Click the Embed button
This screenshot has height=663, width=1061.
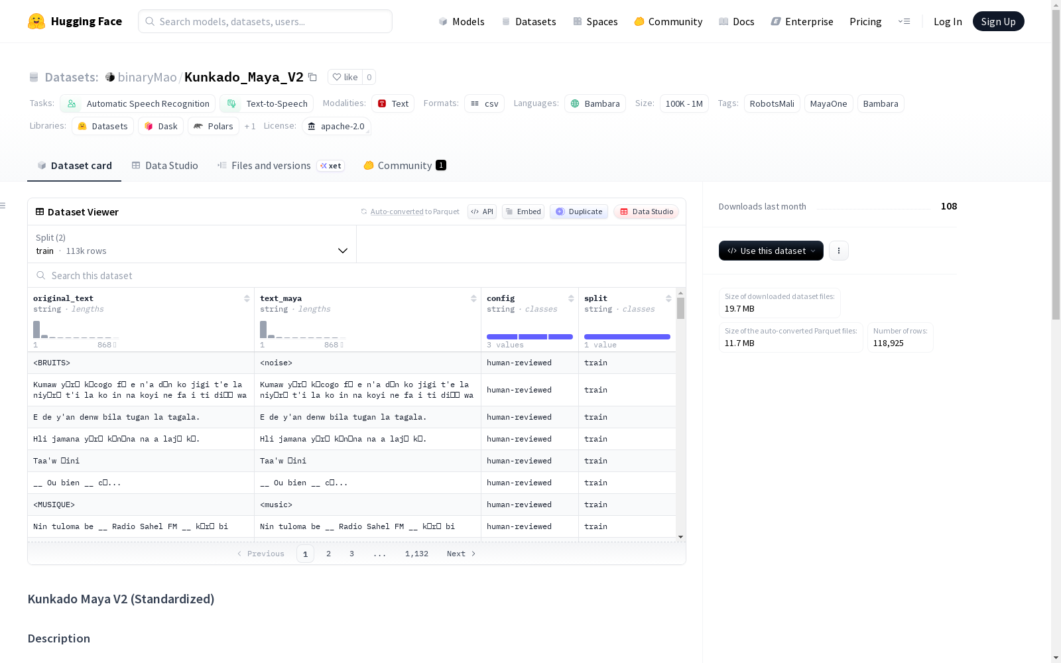point(523,211)
